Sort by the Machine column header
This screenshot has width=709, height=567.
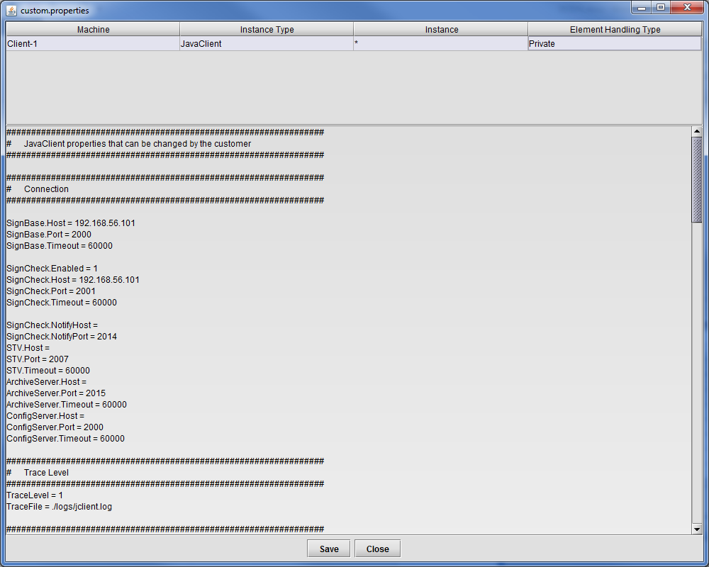coord(93,29)
